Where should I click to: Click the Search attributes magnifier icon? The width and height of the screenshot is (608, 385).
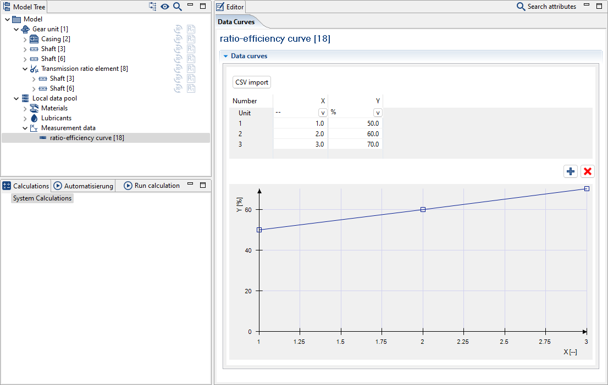pos(521,7)
